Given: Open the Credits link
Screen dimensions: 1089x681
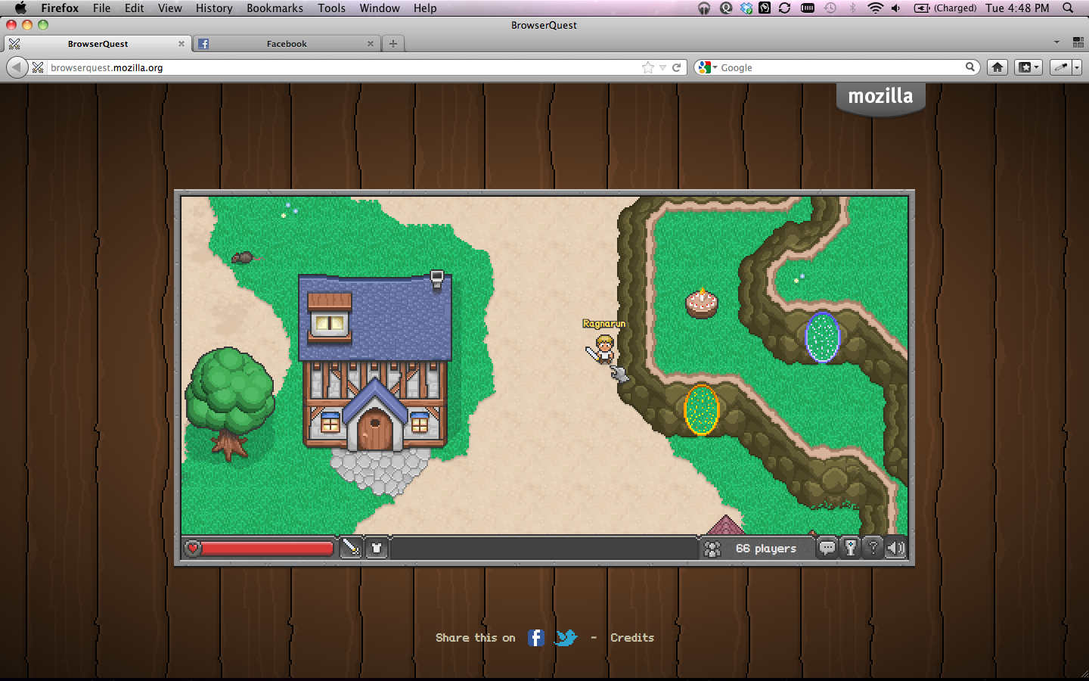Looking at the screenshot, I should (x=632, y=638).
